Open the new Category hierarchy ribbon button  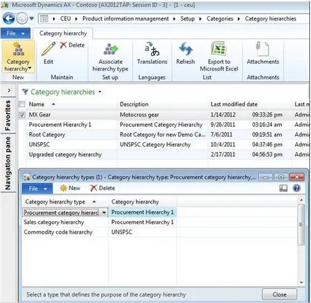18,57
